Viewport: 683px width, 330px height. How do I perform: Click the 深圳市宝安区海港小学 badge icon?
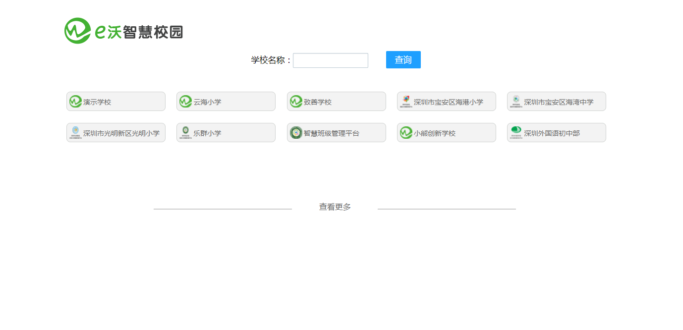point(406,102)
